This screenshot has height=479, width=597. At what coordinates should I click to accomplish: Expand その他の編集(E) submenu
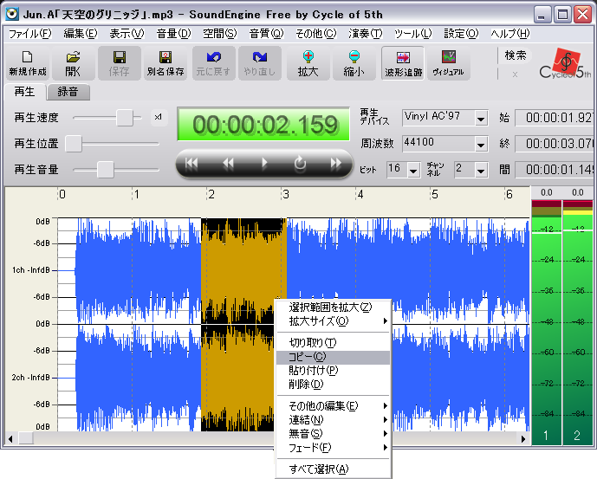(333, 406)
